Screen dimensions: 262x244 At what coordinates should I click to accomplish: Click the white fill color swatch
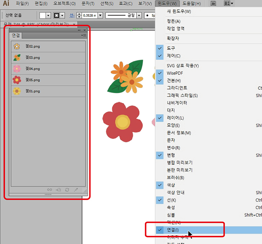43,15
